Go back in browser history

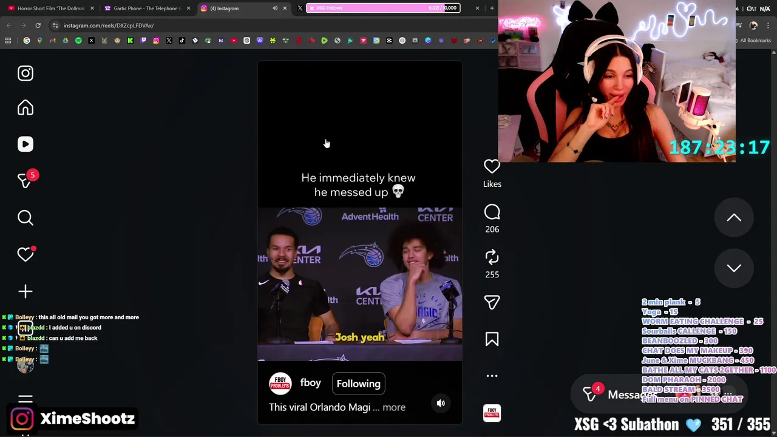[8, 25]
